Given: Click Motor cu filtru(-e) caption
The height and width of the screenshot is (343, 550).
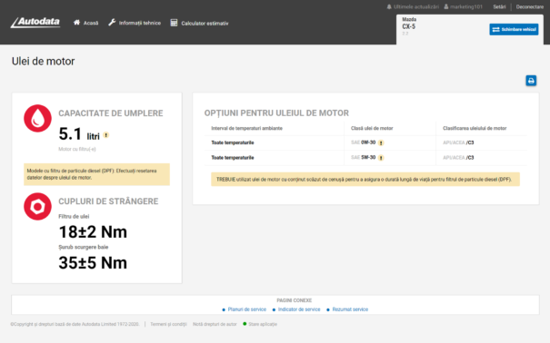Looking at the screenshot, I should pyautogui.click(x=77, y=149).
